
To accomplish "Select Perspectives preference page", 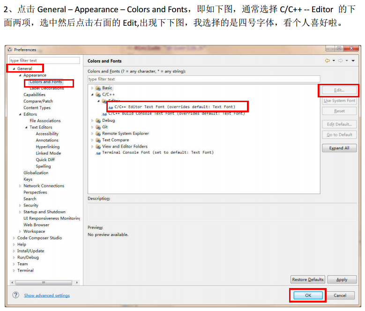I will tap(35, 193).
